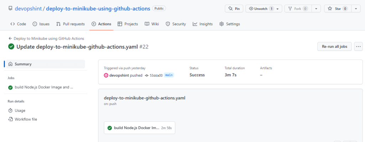Select build Node.js Docker job card in graph
This screenshot has height=142, width=365.
click(139, 128)
